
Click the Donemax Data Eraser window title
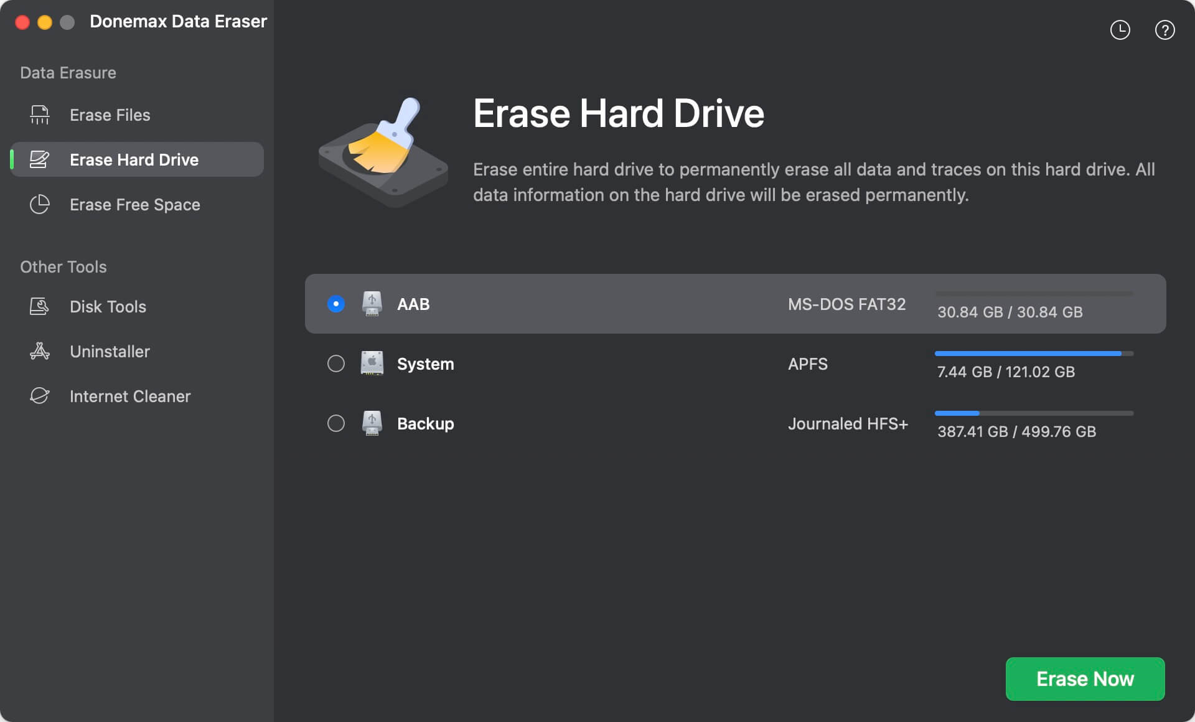(x=179, y=22)
